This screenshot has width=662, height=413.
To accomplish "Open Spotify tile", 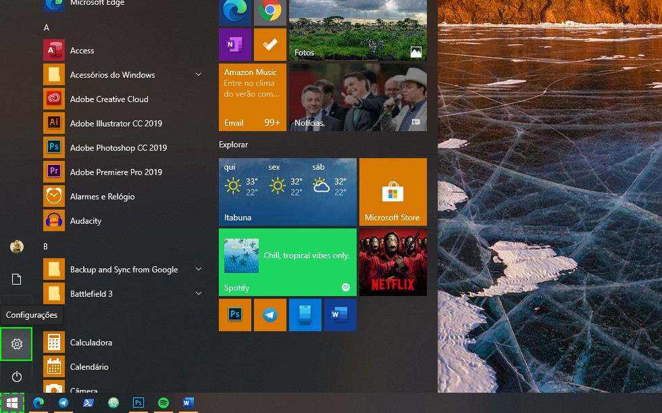I will [x=288, y=262].
